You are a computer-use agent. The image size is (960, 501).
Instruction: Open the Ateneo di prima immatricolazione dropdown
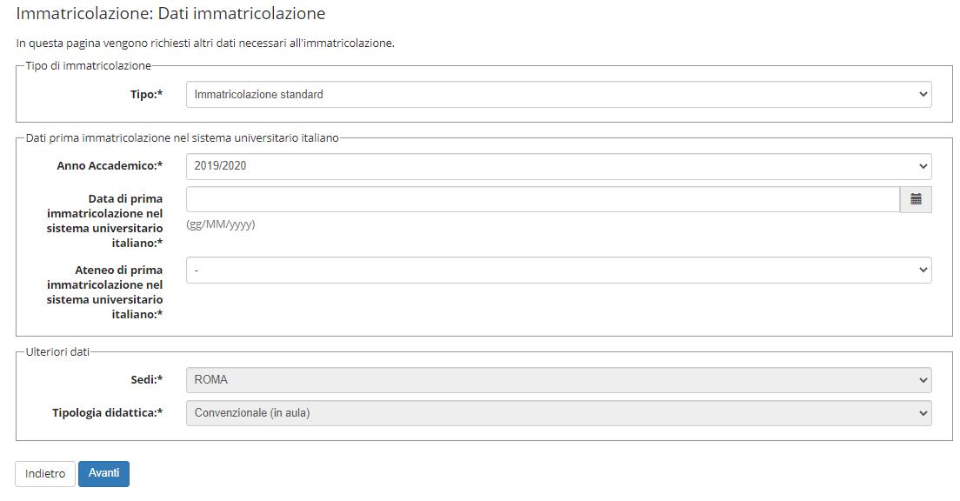click(558, 271)
